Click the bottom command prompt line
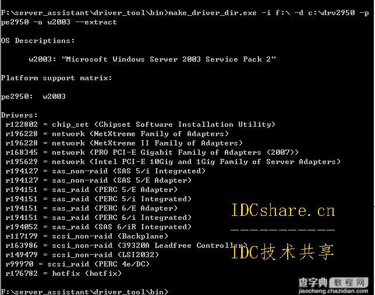The image size is (375, 295). tap(84, 292)
